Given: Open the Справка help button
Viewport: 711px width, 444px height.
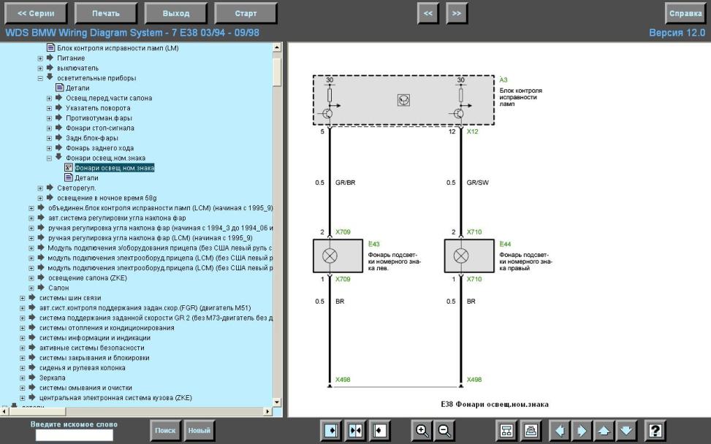Looking at the screenshot, I should tap(685, 14).
